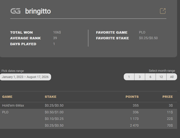Click the favorite game PLO value
The height and width of the screenshot is (138, 180).
click(x=142, y=32)
